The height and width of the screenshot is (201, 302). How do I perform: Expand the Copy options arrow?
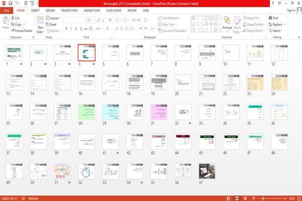[x=24, y=25]
